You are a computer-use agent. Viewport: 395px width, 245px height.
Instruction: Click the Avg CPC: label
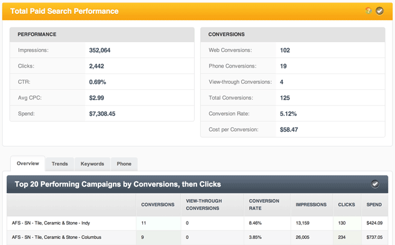click(30, 98)
